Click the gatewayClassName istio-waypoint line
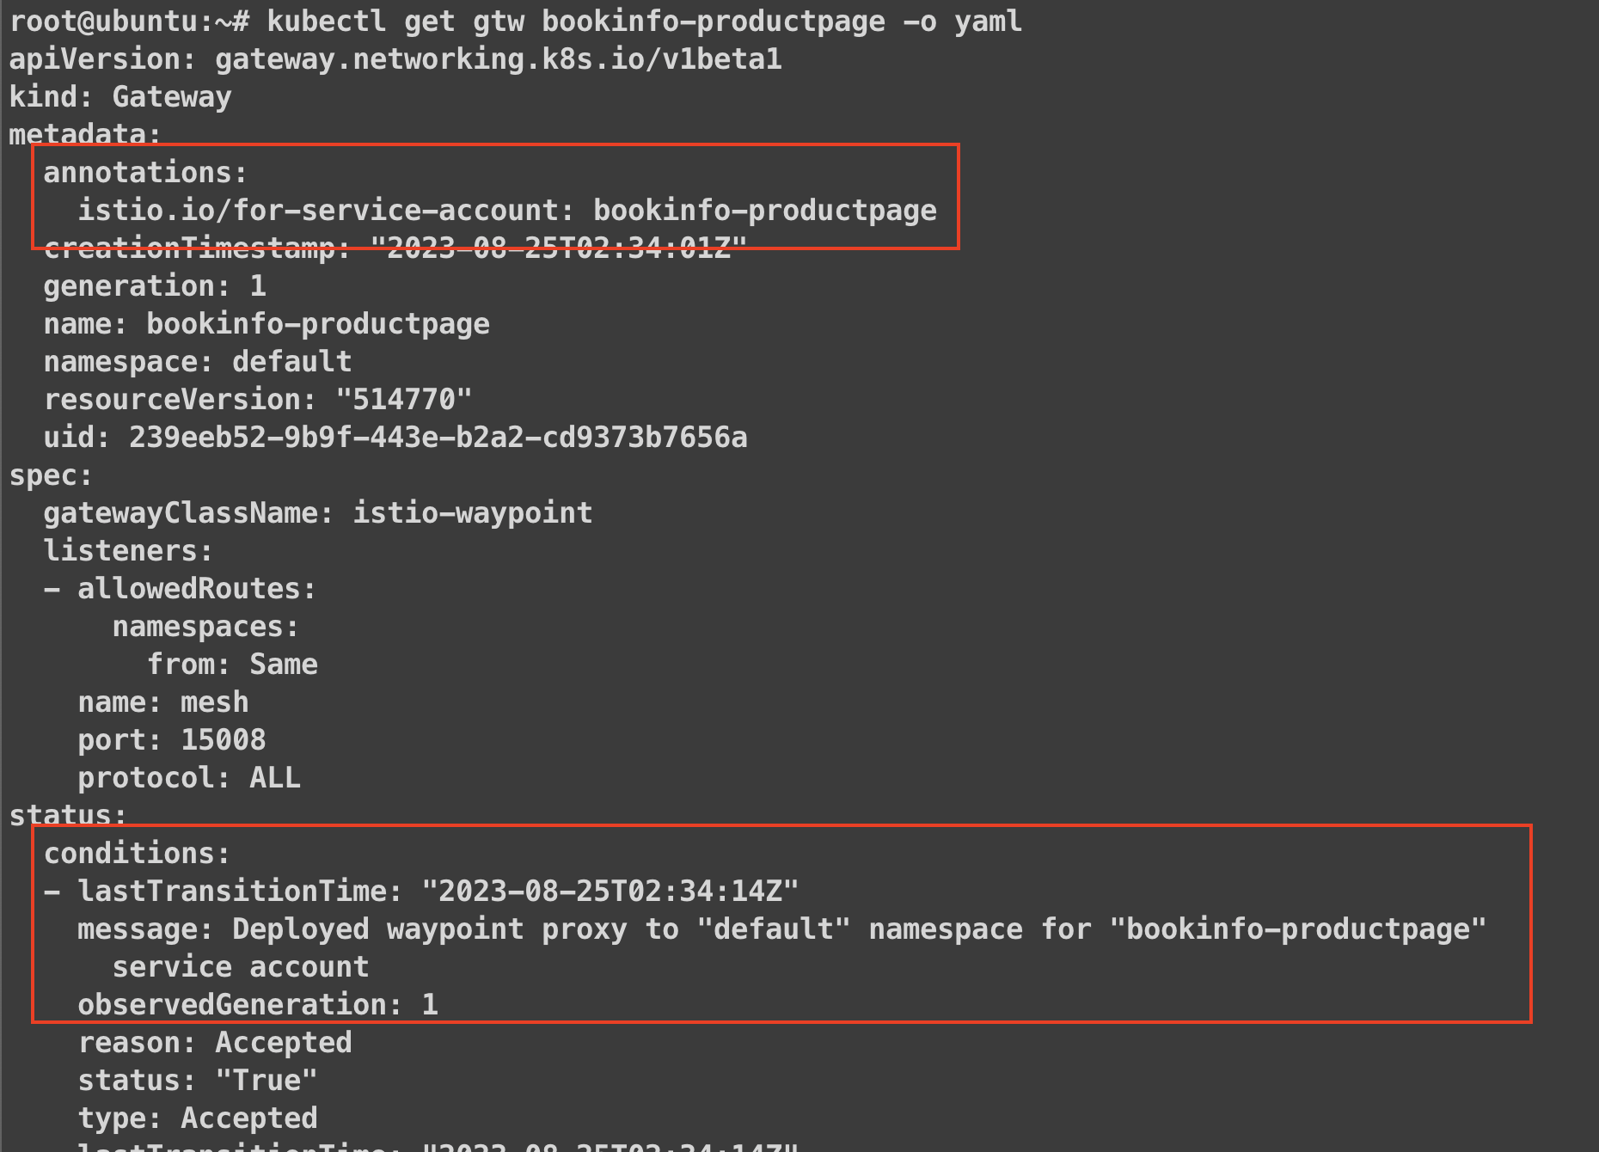 click(x=318, y=512)
